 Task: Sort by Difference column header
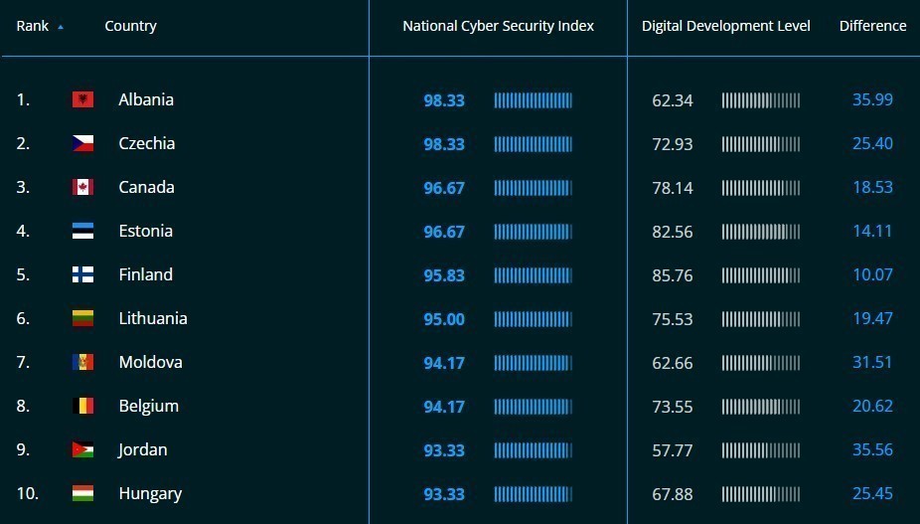pyautogui.click(x=872, y=26)
